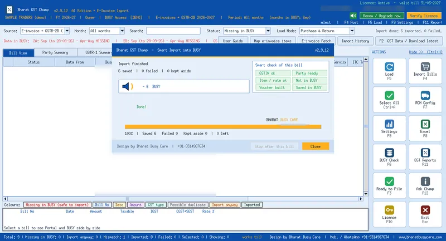Switch to the Bill View tab
This screenshot has height=241, width=446.
pos(18,53)
